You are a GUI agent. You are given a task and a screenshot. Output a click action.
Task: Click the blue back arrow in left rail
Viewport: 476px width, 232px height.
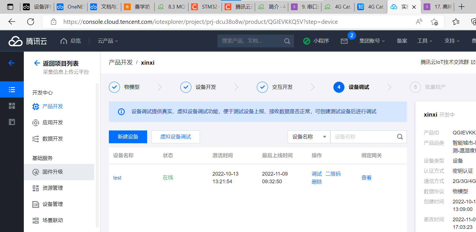point(12,63)
